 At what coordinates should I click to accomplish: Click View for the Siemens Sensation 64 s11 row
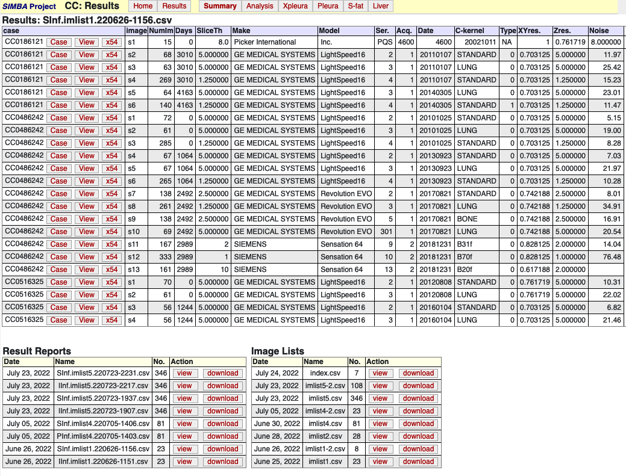[86, 244]
